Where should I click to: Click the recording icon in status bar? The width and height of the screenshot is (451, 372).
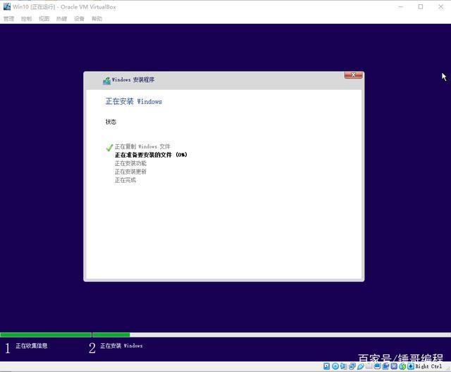[385, 366]
